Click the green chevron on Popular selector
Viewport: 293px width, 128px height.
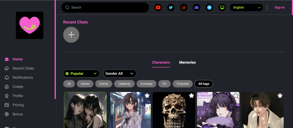pos(95,74)
